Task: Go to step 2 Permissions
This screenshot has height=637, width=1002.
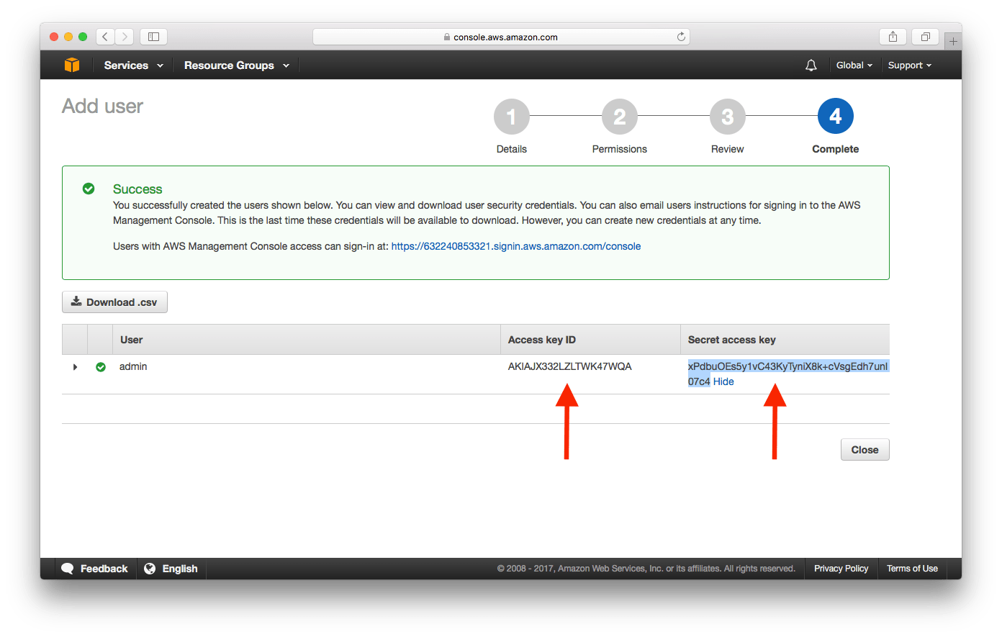Action: pyautogui.click(x=620, y=117)
